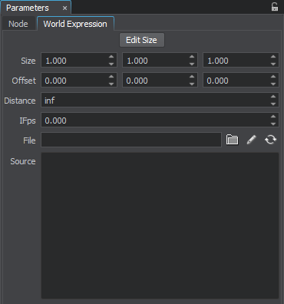
Task: Click inside the Source text area
Action: 160,226
